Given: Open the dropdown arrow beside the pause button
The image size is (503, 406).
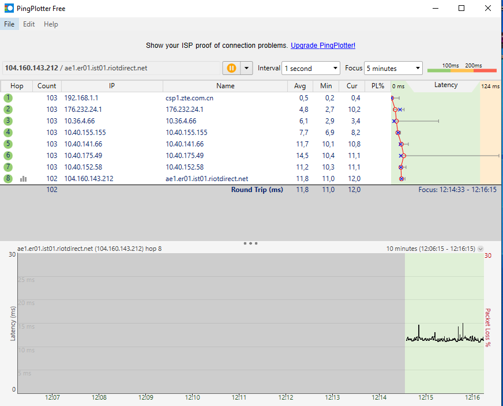Looking at the screenshot, I should 246,68.
